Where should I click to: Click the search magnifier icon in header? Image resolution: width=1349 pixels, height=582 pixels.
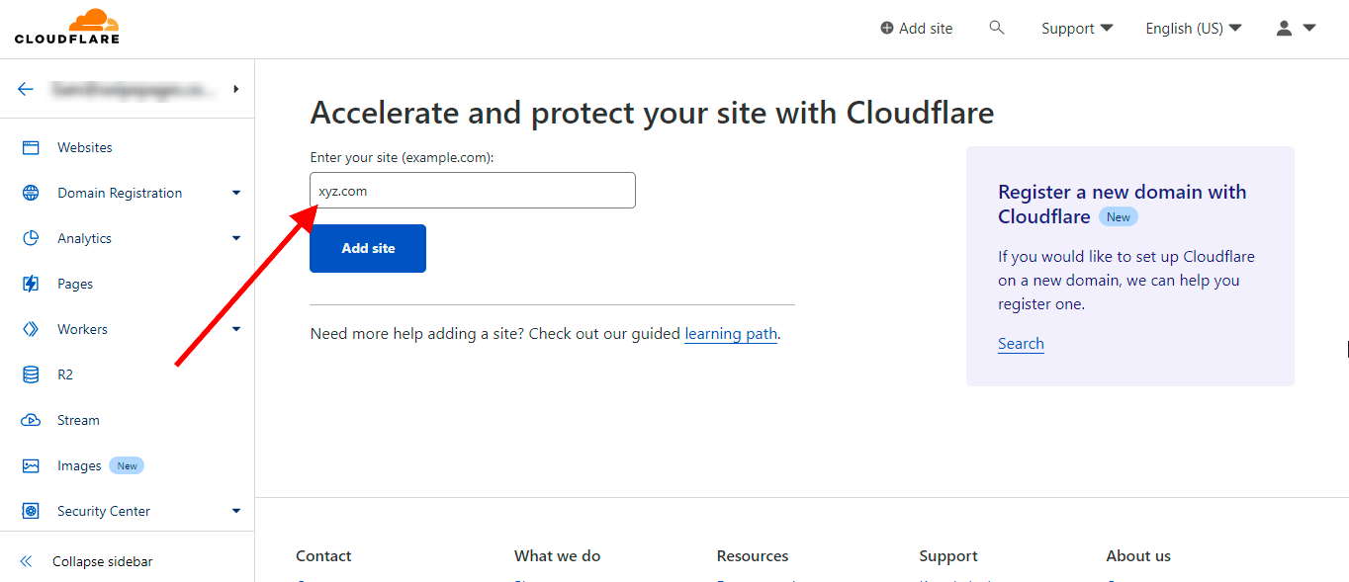(x=997, y=28)
